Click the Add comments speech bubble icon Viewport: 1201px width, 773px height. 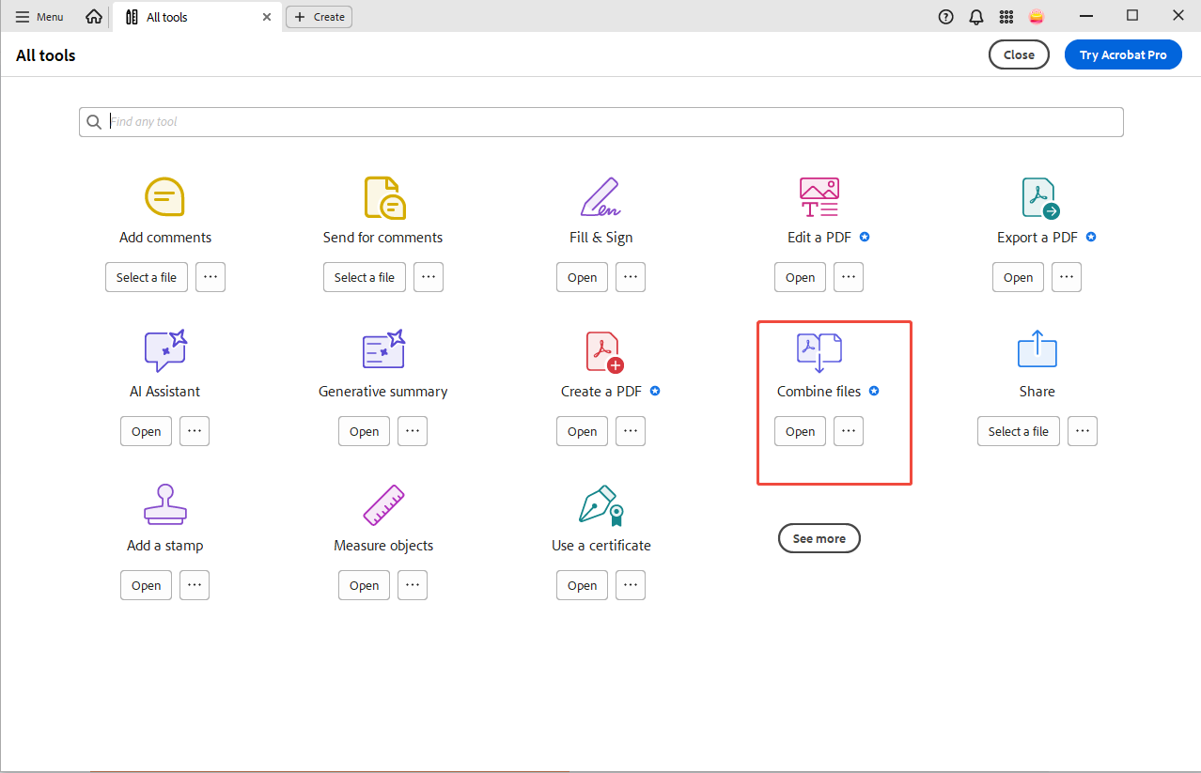[x=164, y=197]
